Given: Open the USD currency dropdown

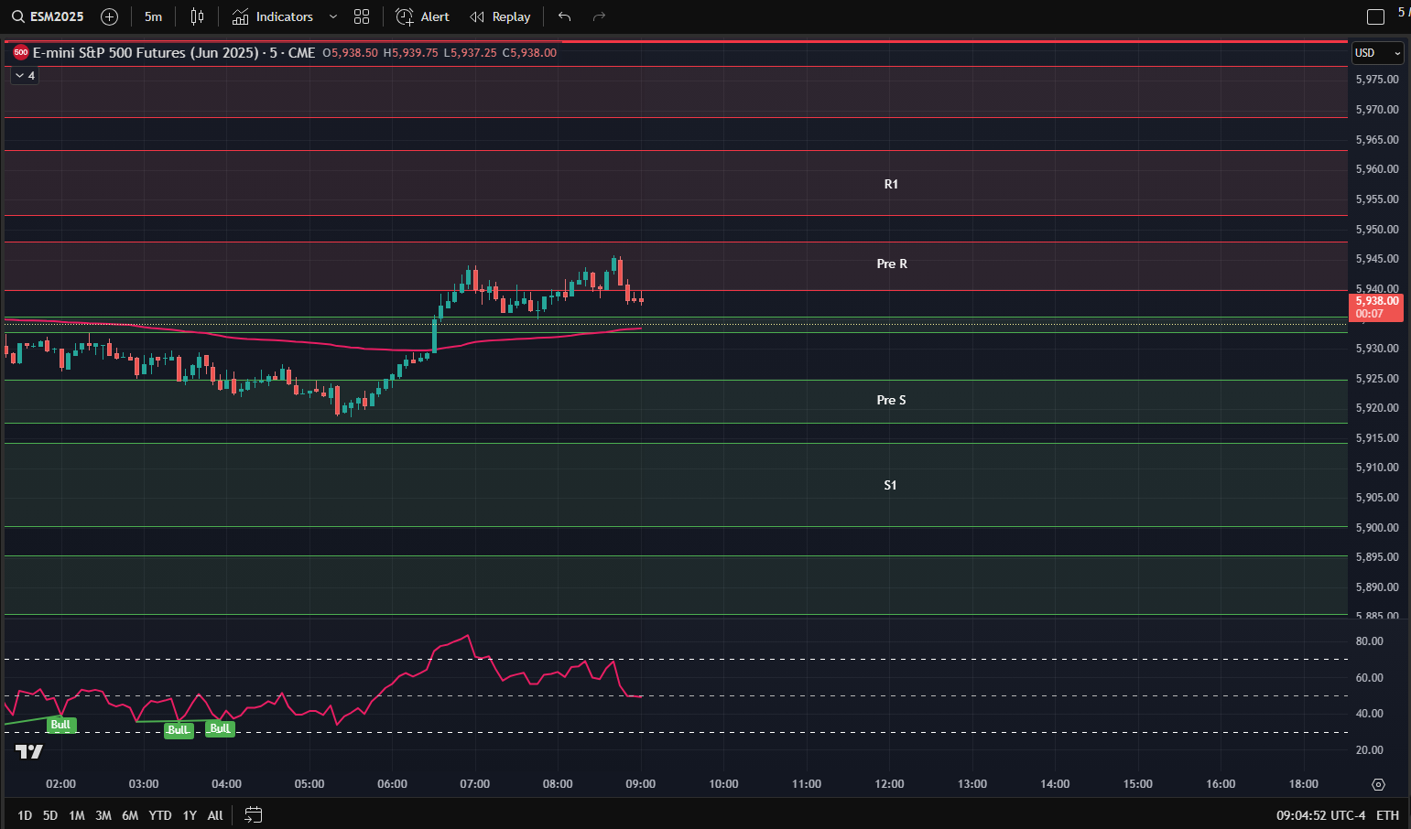Looking at the screenshot, I should tap(1378, 53).
